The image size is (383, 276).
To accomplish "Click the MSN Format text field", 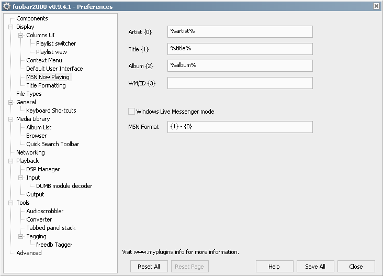I will [240, 127].
